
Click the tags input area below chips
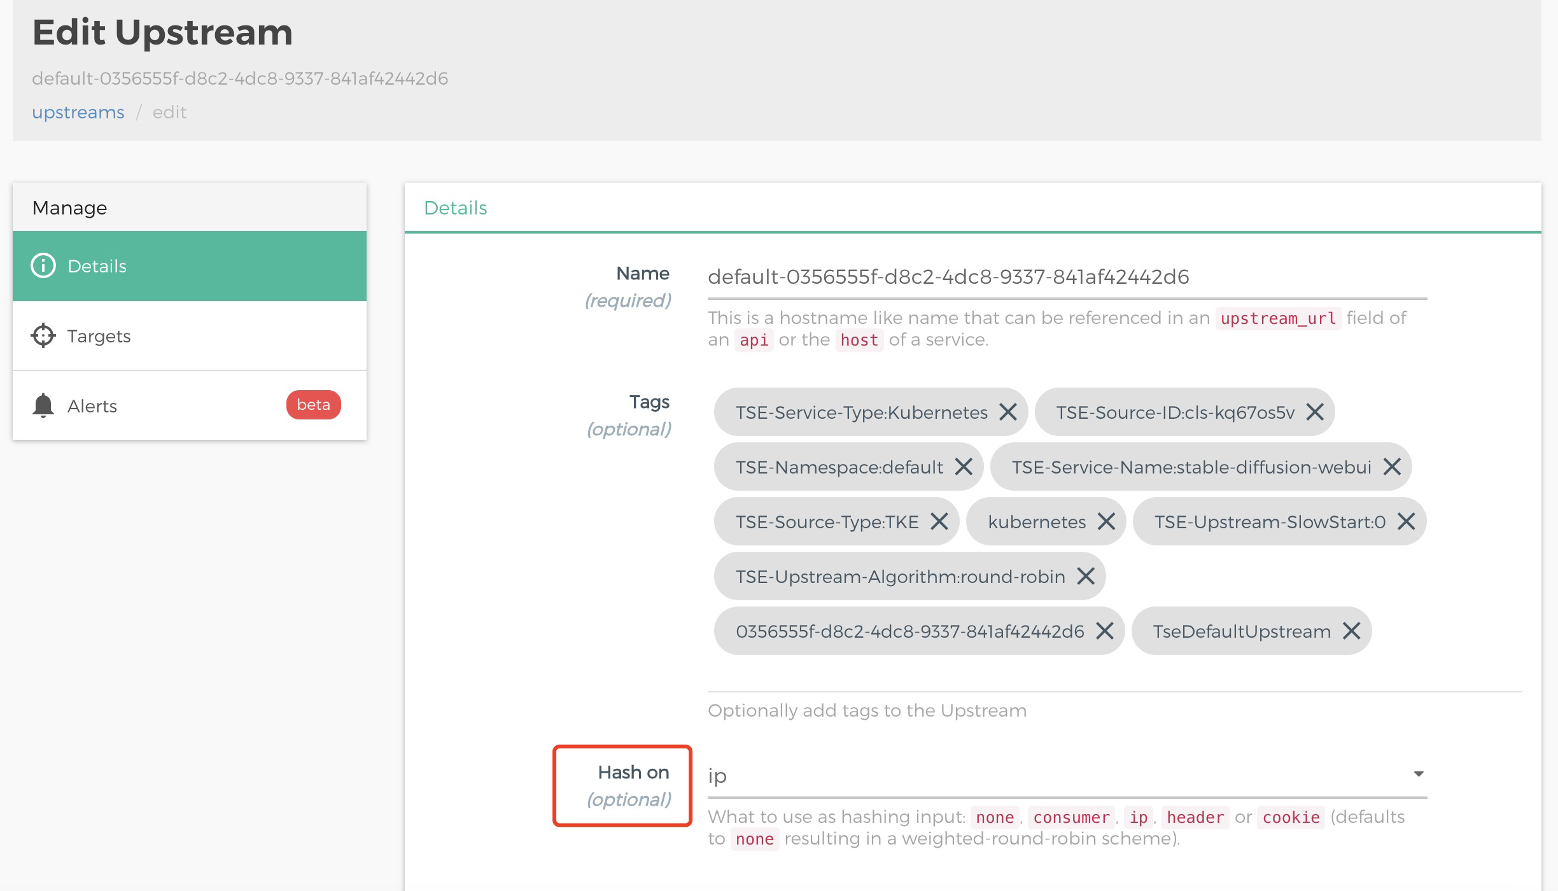point(1114,676)
